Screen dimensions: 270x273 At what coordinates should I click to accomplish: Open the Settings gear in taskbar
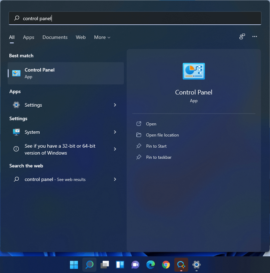[197, 265]
